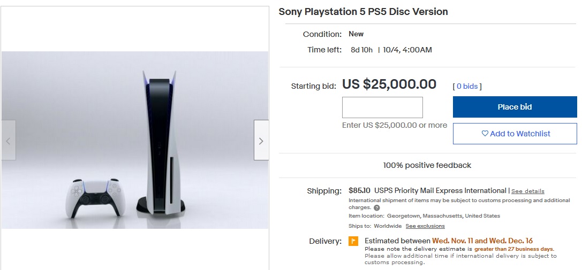Screen dimensions: 582x270
Task: Click the 100% positive feedback text
Action: [427, 165]
